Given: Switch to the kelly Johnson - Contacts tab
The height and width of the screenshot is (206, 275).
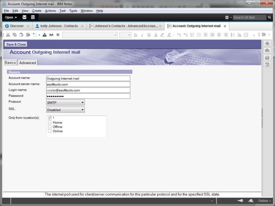Looking at the screenshot, I should (x=59, y=26).
